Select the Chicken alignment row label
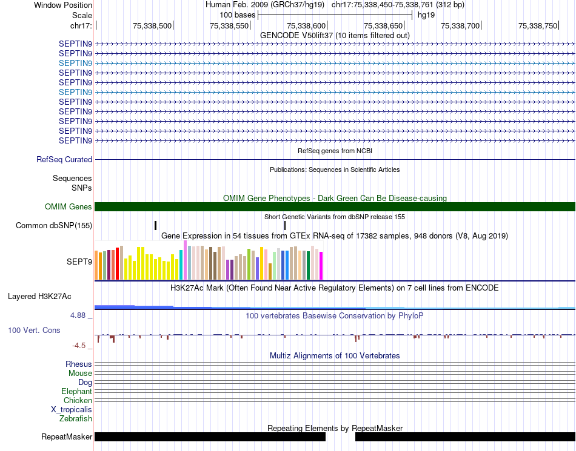The height and width of the screenshot is (451, 576). tap(78, 400)
